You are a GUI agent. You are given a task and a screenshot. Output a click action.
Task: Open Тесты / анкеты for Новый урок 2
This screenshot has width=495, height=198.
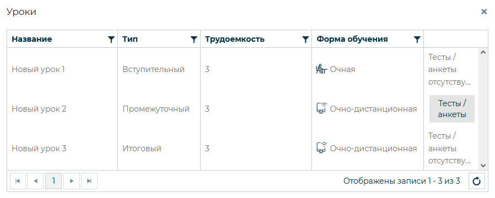pos(452,109)
